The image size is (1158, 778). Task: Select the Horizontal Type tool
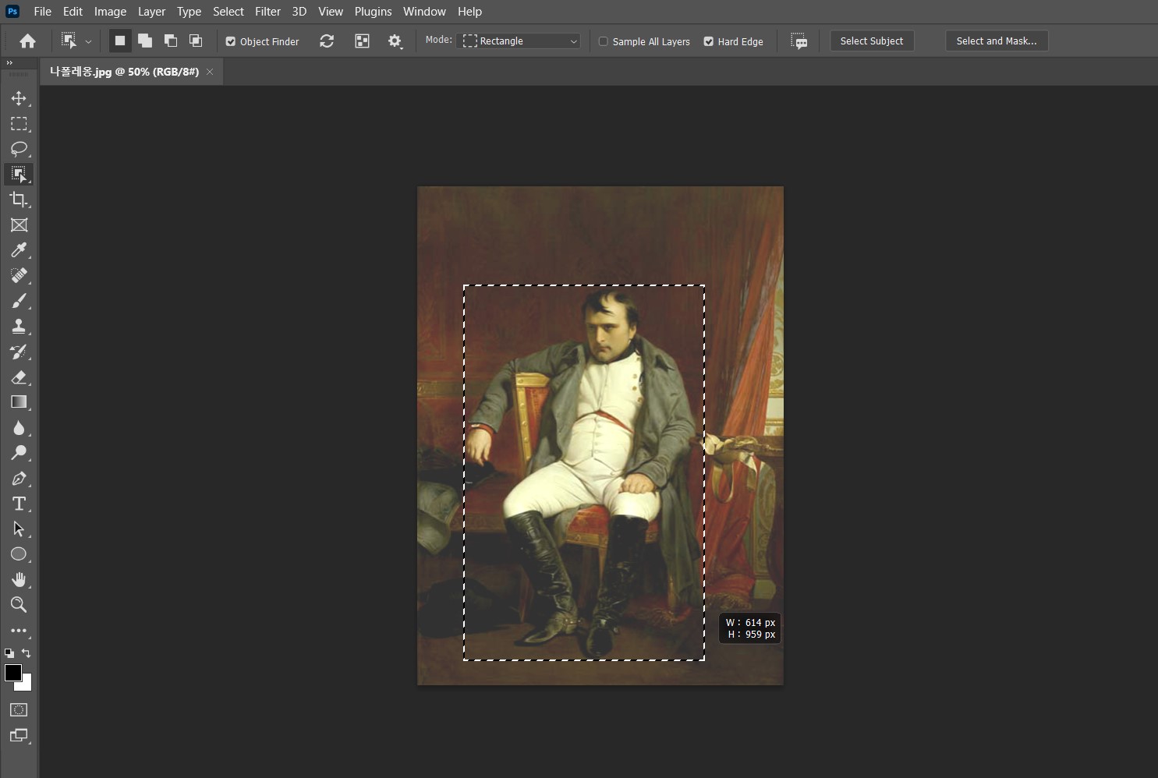click(x=19, y=504)
